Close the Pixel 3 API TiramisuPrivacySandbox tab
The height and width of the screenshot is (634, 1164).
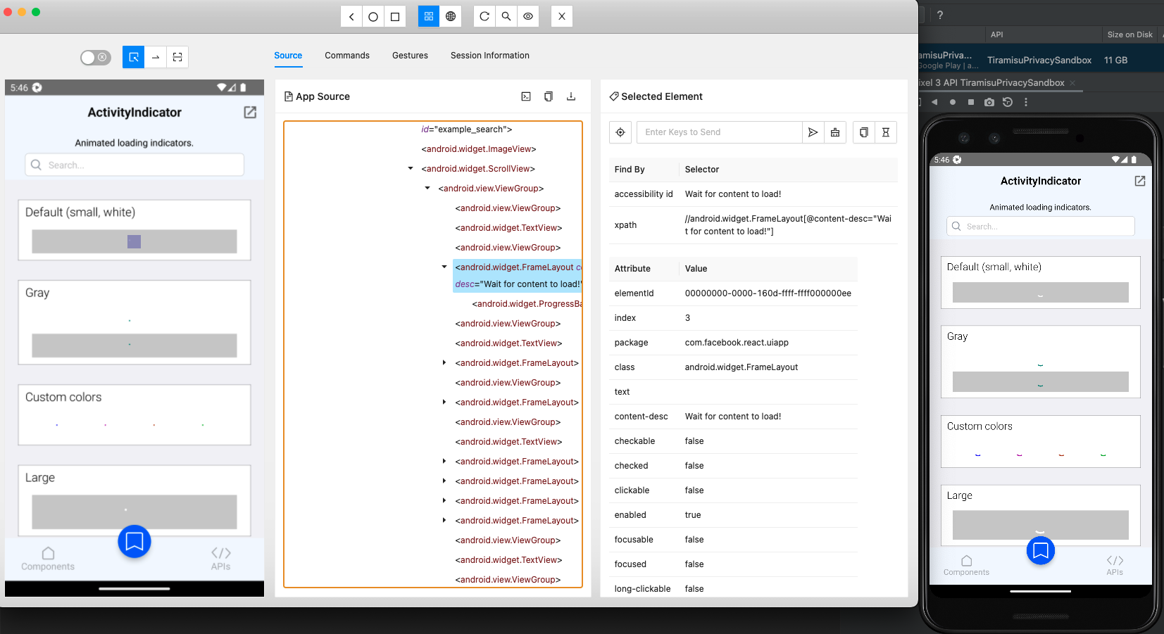(1072, 83)
